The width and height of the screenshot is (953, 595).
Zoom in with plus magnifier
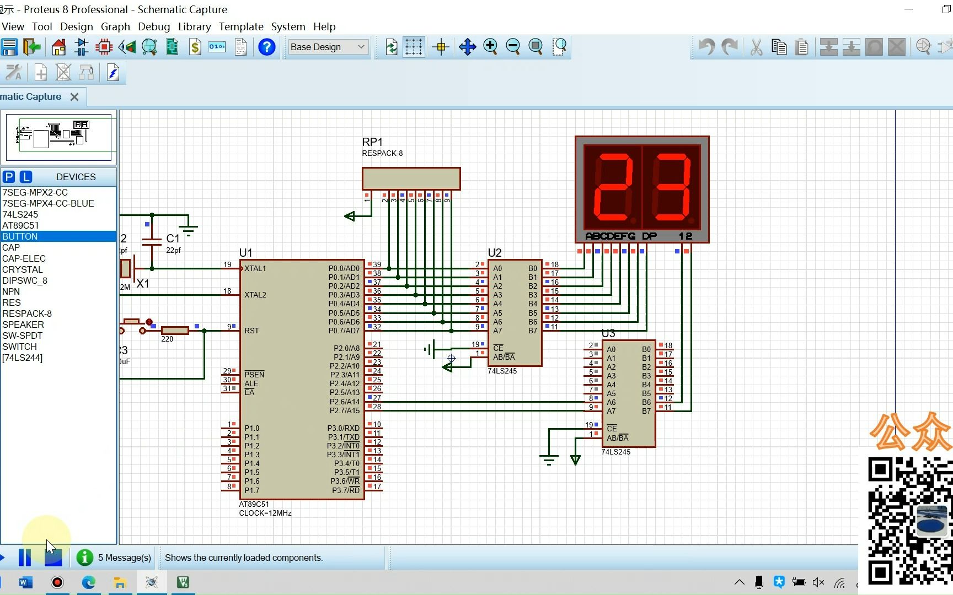pyautogui.click(x=490, y=47)
